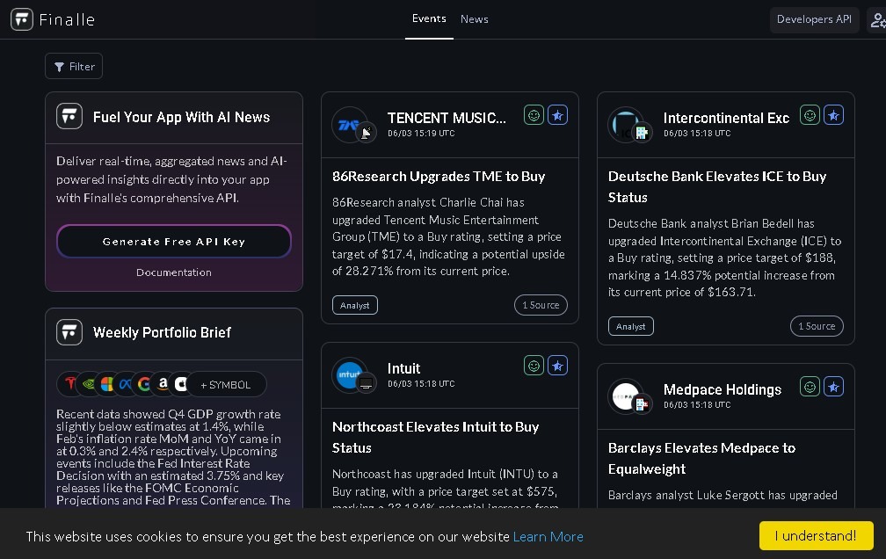
Task: Expand 1 Source on Intercontinental Exchange card
Action: pos(817,326)
